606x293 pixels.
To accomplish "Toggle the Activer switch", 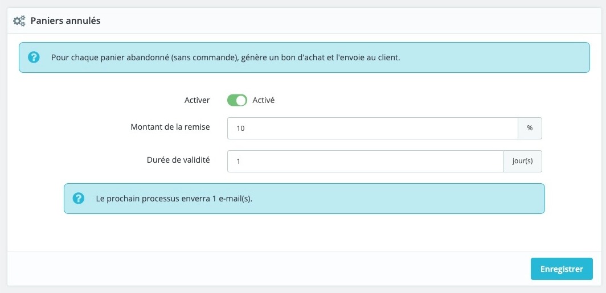I will tap(237, 100).
